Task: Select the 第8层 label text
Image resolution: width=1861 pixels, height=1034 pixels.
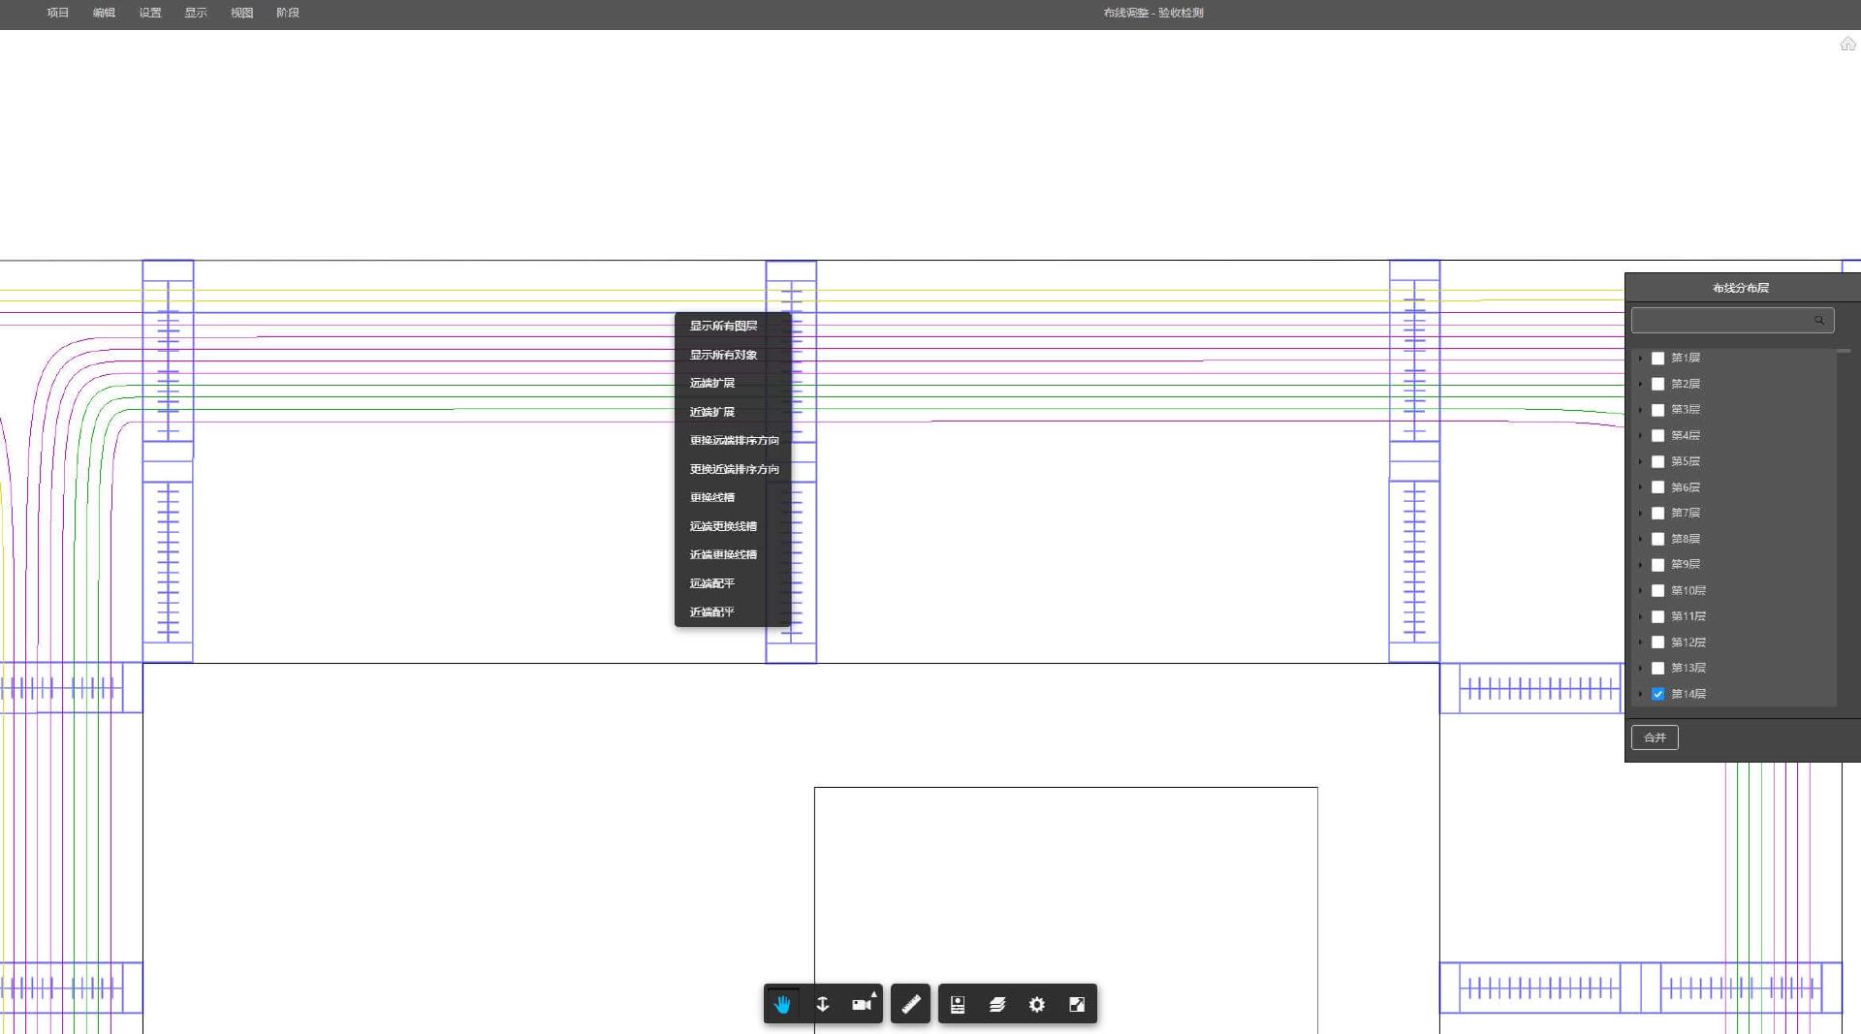Action: (x=1686, y=539)
